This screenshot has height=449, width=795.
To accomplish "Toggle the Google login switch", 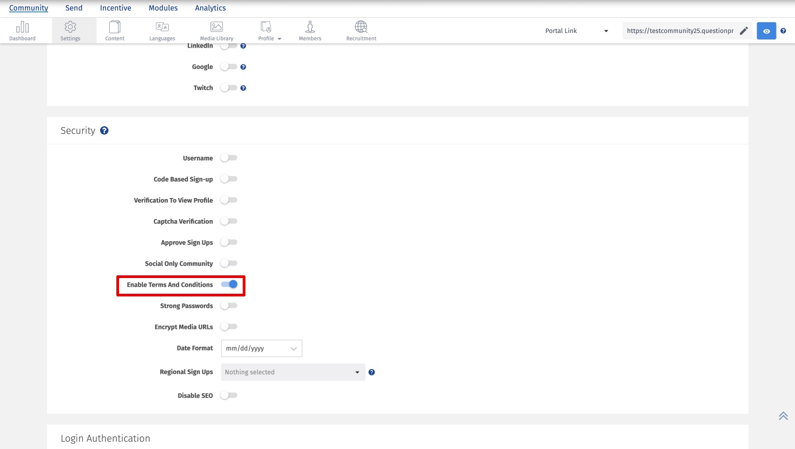I will pyautogui.click(x=229, y=67).
